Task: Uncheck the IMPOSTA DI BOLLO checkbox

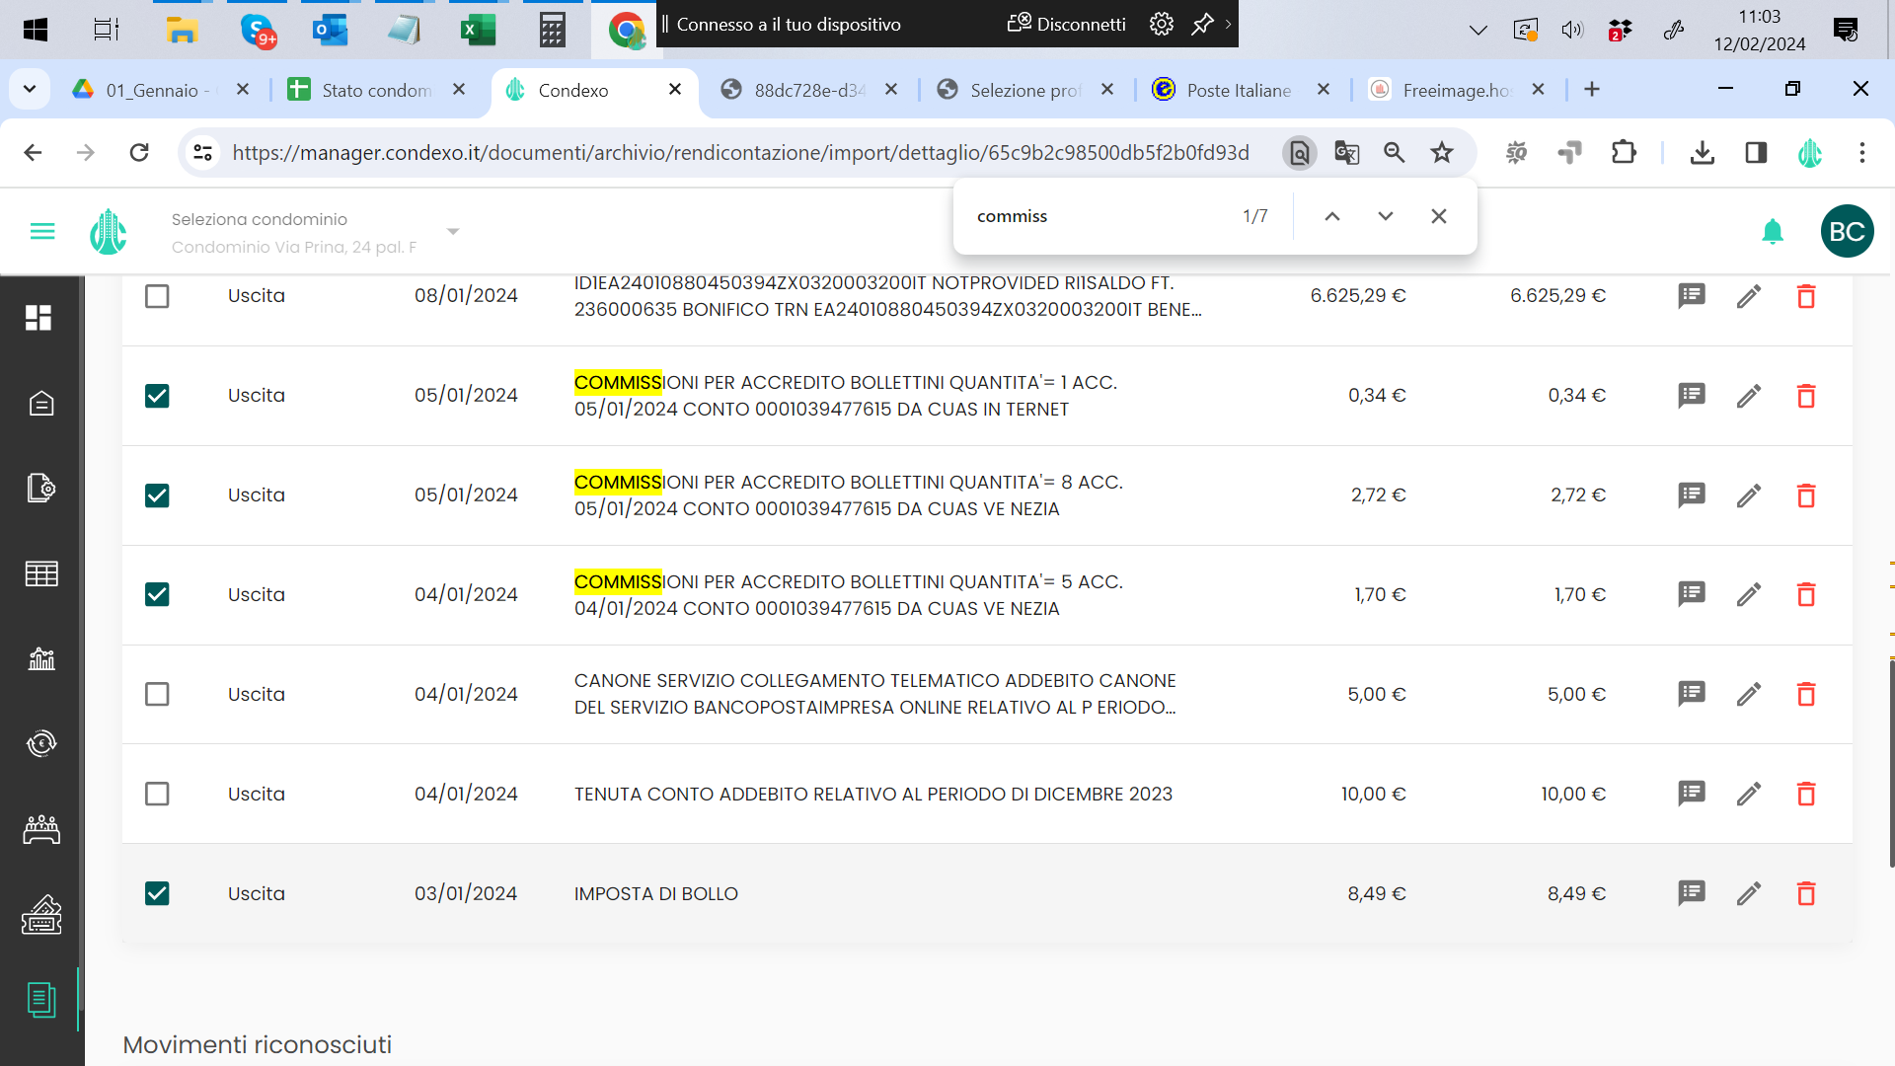Action: click(x=157, y=893)
